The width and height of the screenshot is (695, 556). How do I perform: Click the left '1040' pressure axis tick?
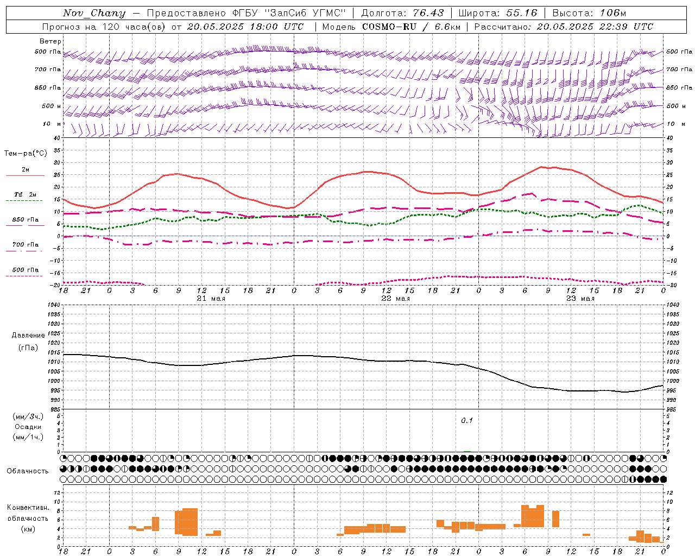54,305
